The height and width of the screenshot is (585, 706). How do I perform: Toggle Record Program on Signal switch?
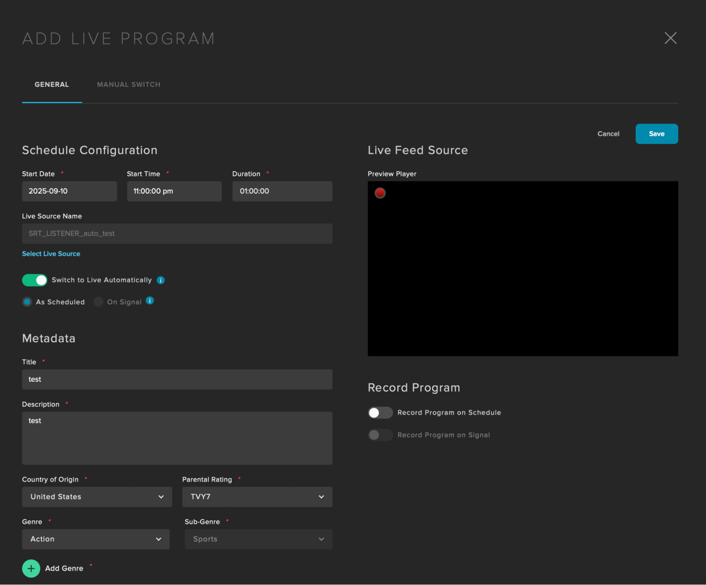coord(380,435)
